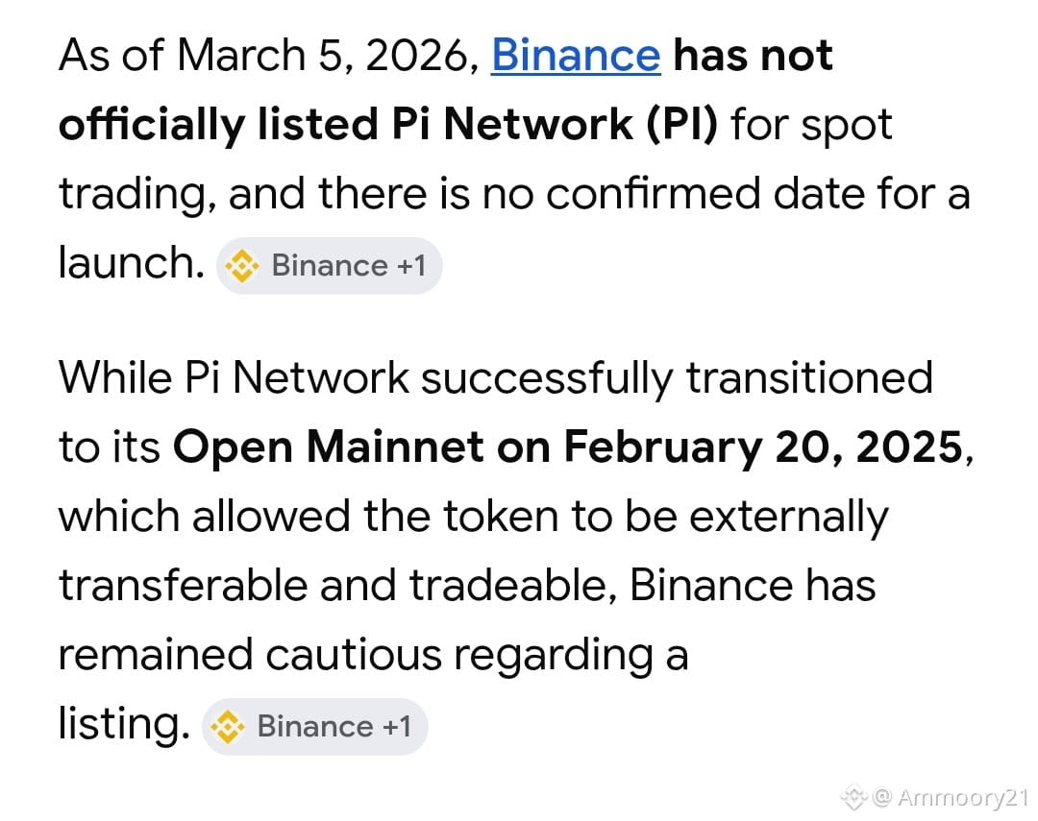This screenshot has width=1038, height=821.
Task: Click bold phrase "officially listed Pi Network (PI)"
Action: click(x=388, y=126)
